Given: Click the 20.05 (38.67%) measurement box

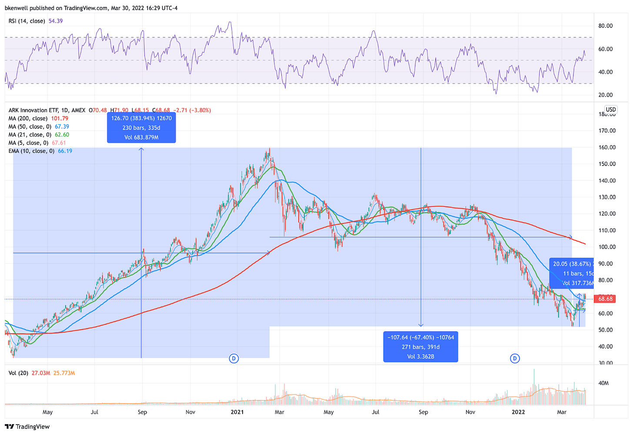Looking at the screenshot, I should 572,273.
